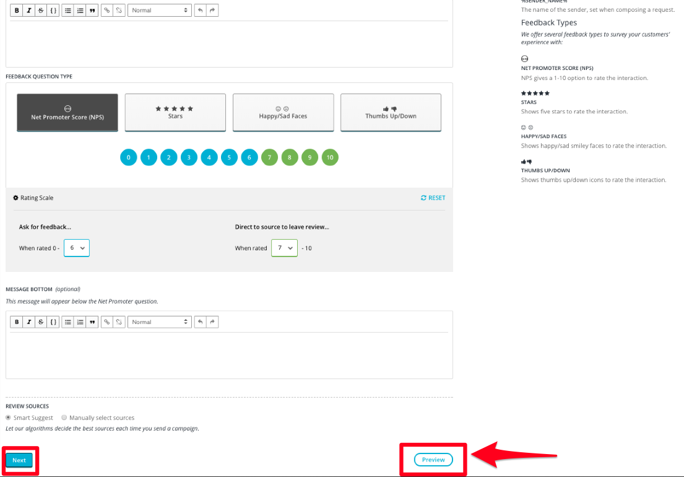The image size is (684, 477).
Task: Apply strikethrough in the top message editor toolbar
Action: pyautogui.click(x=41, y=11)
